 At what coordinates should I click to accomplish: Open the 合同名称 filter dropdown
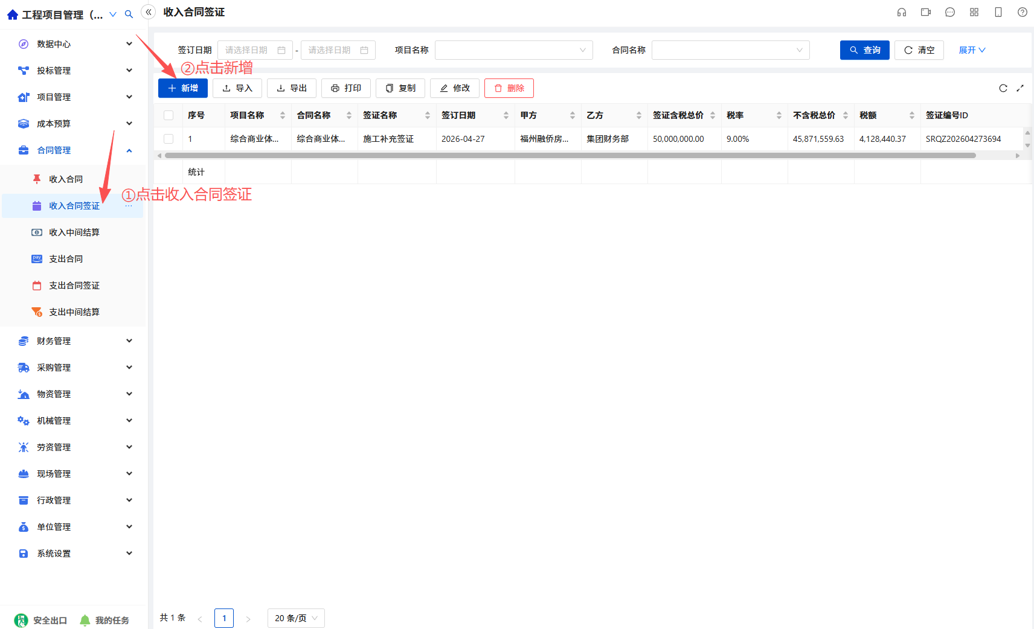[731, 50]
